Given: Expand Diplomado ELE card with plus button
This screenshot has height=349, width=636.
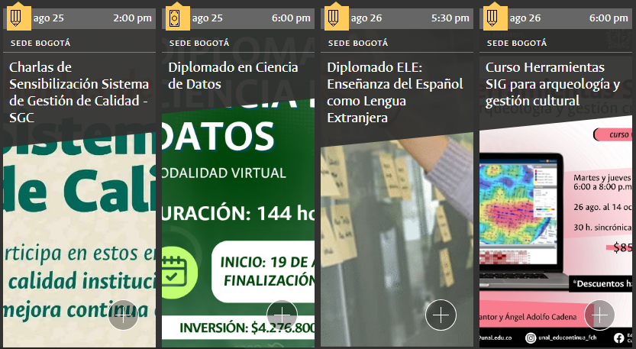Looking at the screenshot, I should point(441,315).
